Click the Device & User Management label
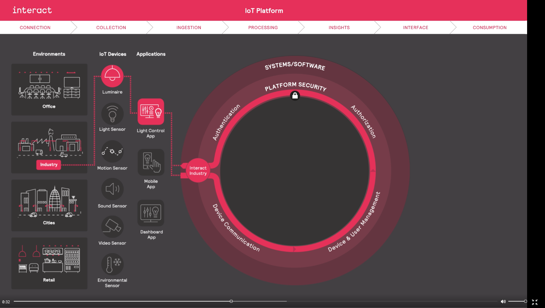The width and height of the screenshot is (545, 308). 354,222
